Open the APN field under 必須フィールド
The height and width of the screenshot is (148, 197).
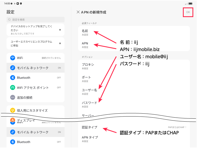click(x=134, y=45)
